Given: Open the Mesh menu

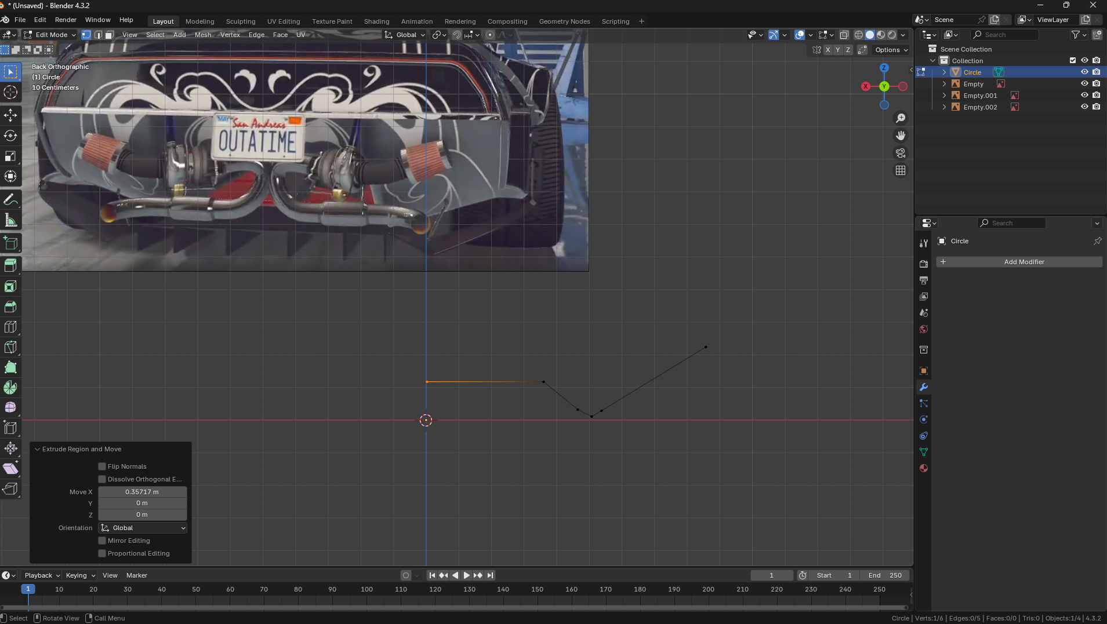Looking at the screenshot, I should [x=202, y=35].
